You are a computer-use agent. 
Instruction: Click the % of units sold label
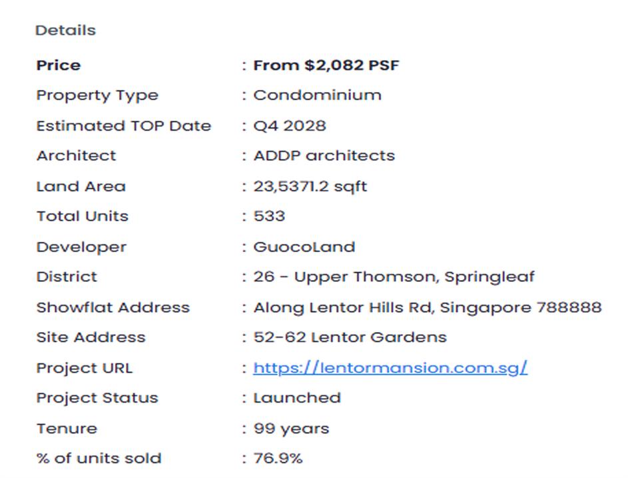coord(99,459)
